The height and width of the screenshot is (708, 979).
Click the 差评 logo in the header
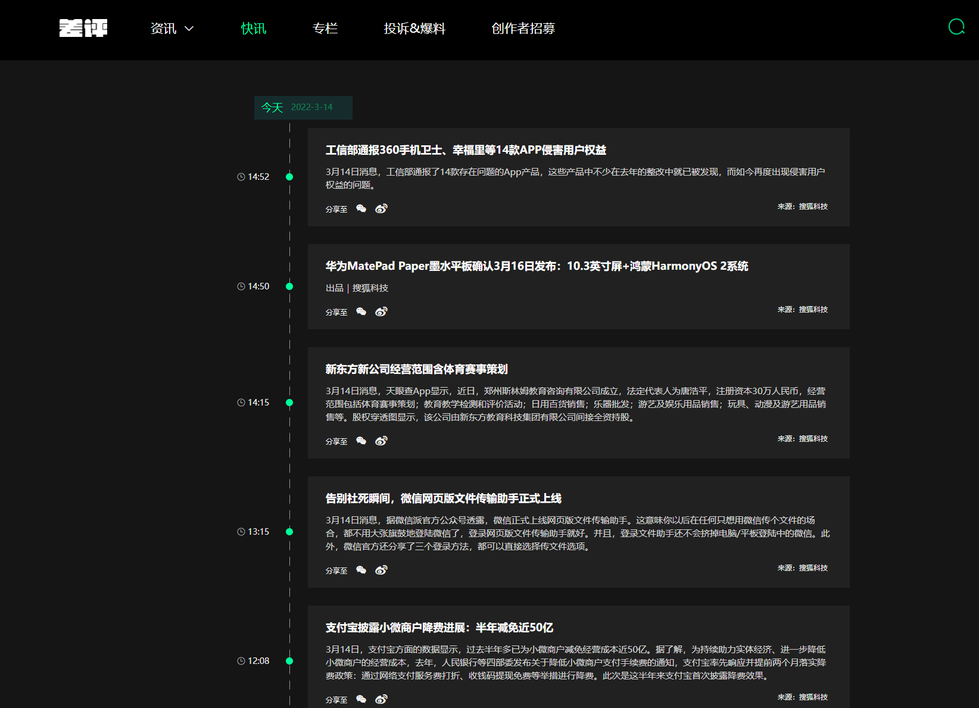click(83, 29)
